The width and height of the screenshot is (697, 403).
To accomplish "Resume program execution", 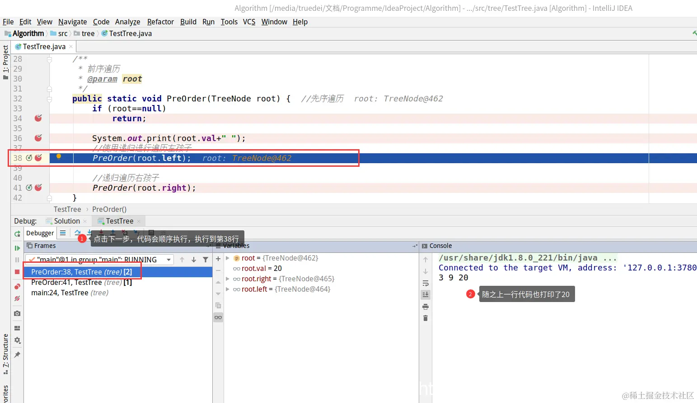I will (x=17, y=248).
